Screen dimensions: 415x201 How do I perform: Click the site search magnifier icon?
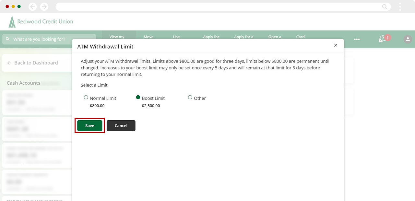click(8, 39)
